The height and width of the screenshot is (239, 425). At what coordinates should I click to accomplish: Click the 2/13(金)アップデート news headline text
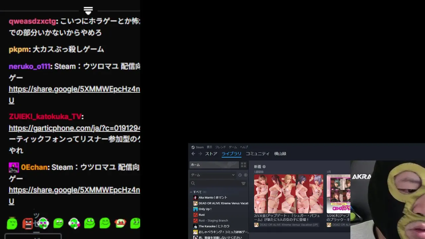pyautogui.click(x=287, y=217)
